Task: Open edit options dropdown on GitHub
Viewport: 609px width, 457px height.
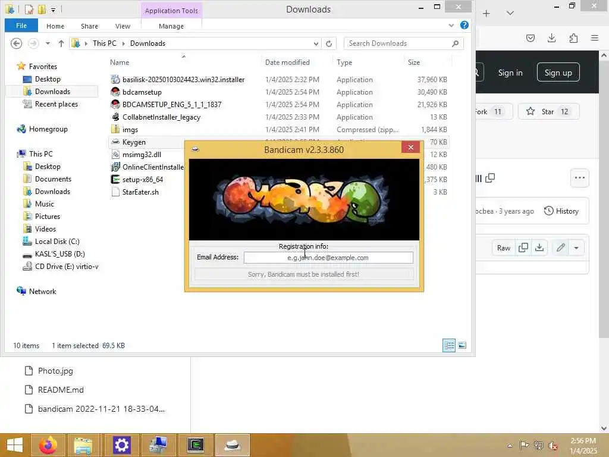Action: 576,248
